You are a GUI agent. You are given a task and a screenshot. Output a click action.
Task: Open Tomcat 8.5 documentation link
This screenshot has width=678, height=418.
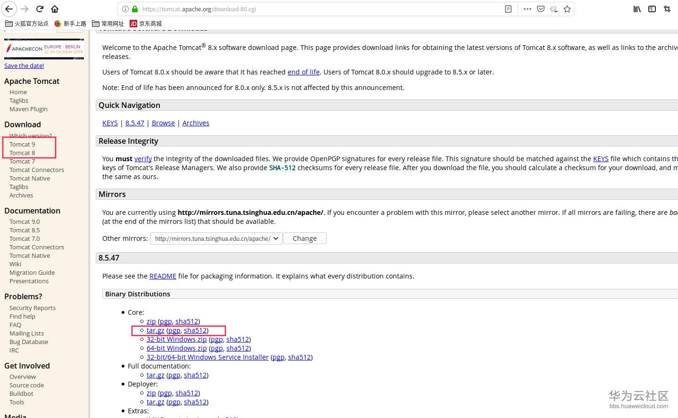coord(25,230)
